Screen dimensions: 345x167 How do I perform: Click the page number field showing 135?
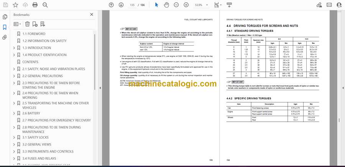(132, 5)
